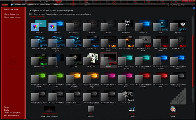This screenshot has width=196, height=120.
Task: Apply Windows Black Edition Pink Mix
Action: click(108, 79)
